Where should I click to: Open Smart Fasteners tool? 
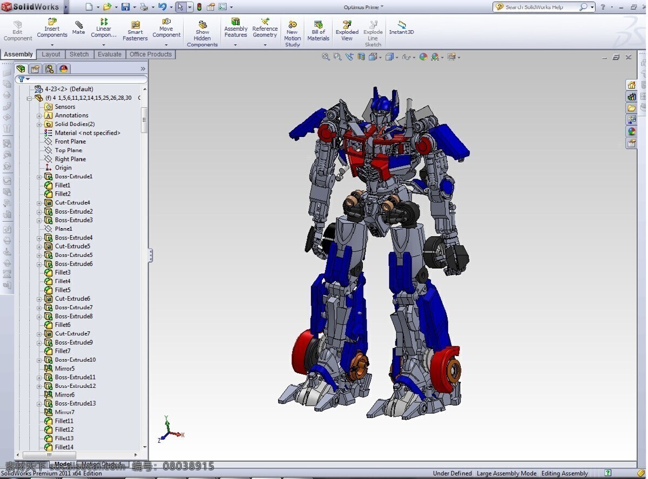pos(135,31)
